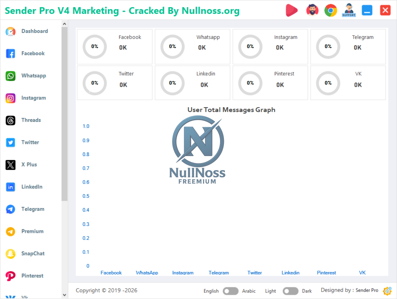Image resolution: width=397 pixels, height=299 pixels.
Task: Click the Threads icon
Action: (10, 120)
